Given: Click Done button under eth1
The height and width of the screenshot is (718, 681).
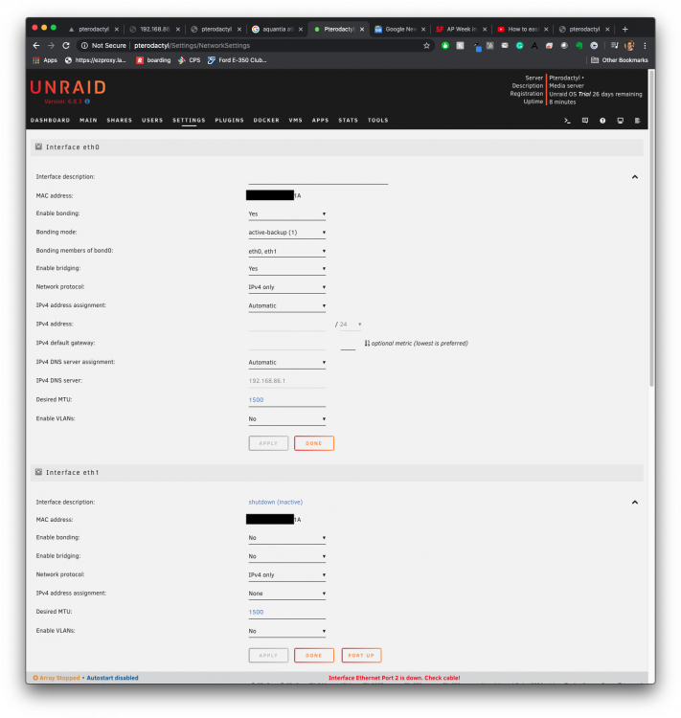Looking at the screenshot, I should [x=314, y=655].
